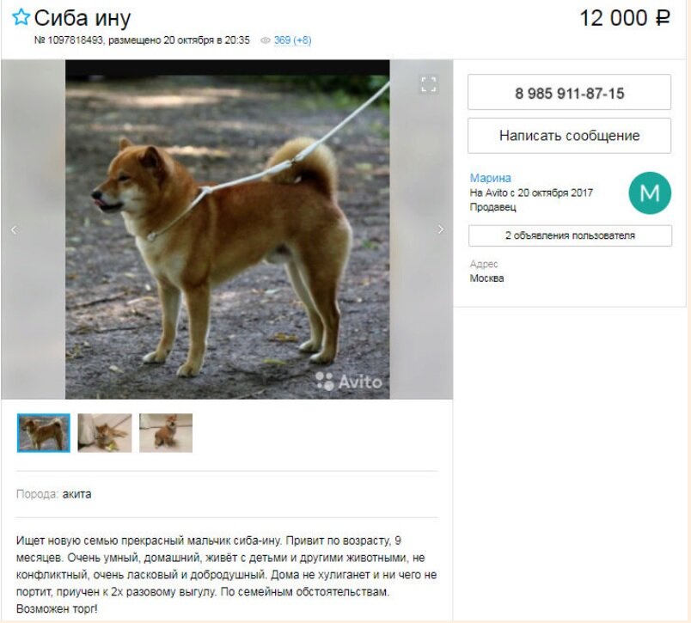
Task: Show previous photo with the left arrow
Action: point(14,229)
